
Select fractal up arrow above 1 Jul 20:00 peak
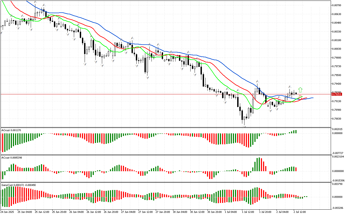pos(257,81)
